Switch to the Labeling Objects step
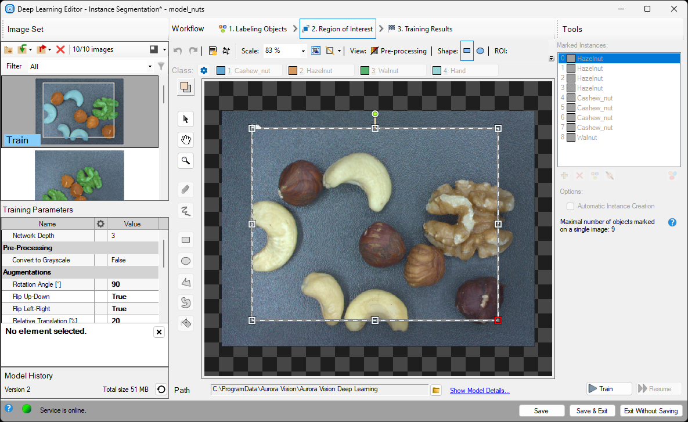Viewport: 688px width, 422px height. click(253, 29)
